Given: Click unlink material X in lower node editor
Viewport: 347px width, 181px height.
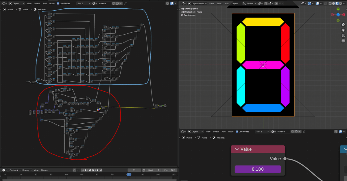Looking at the screenshot, I should [299, 132].
